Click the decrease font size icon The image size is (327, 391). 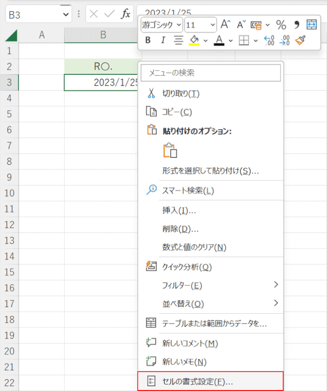241,24
